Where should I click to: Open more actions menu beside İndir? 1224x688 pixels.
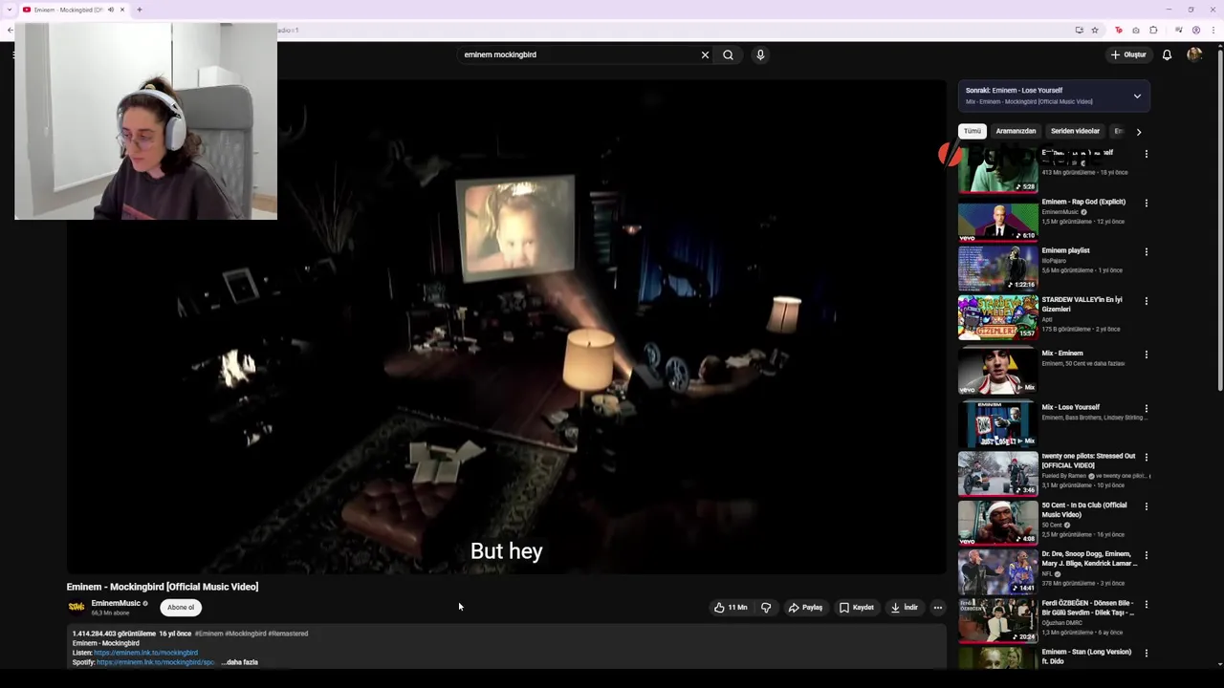tap(938, 607)
